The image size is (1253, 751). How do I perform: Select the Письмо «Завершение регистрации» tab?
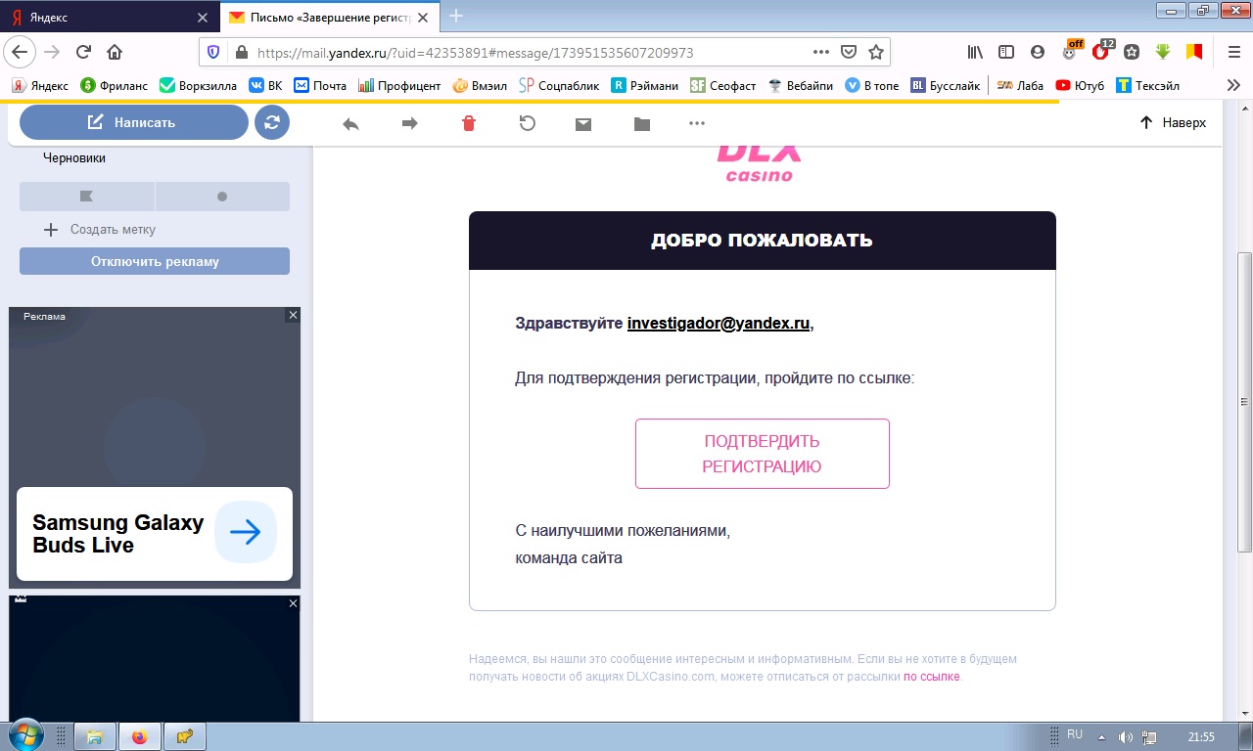pos(331,17)
